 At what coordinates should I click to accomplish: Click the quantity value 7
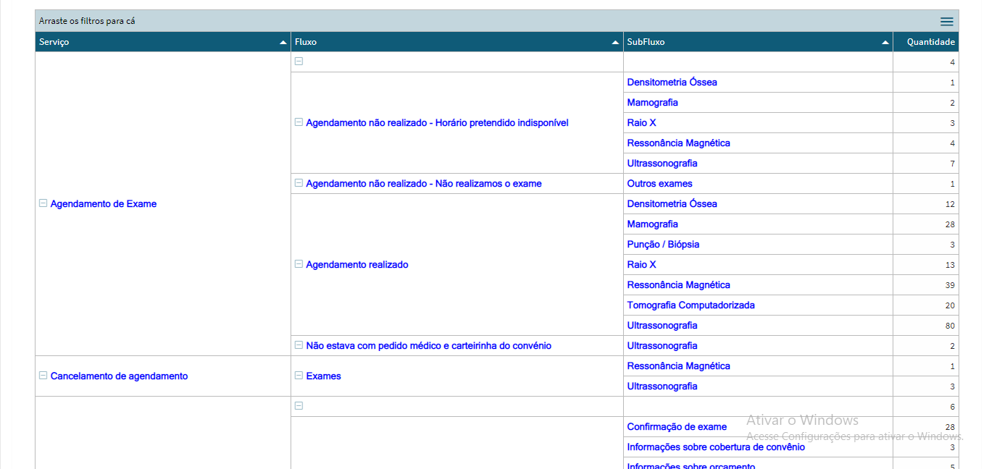[952, 164]
